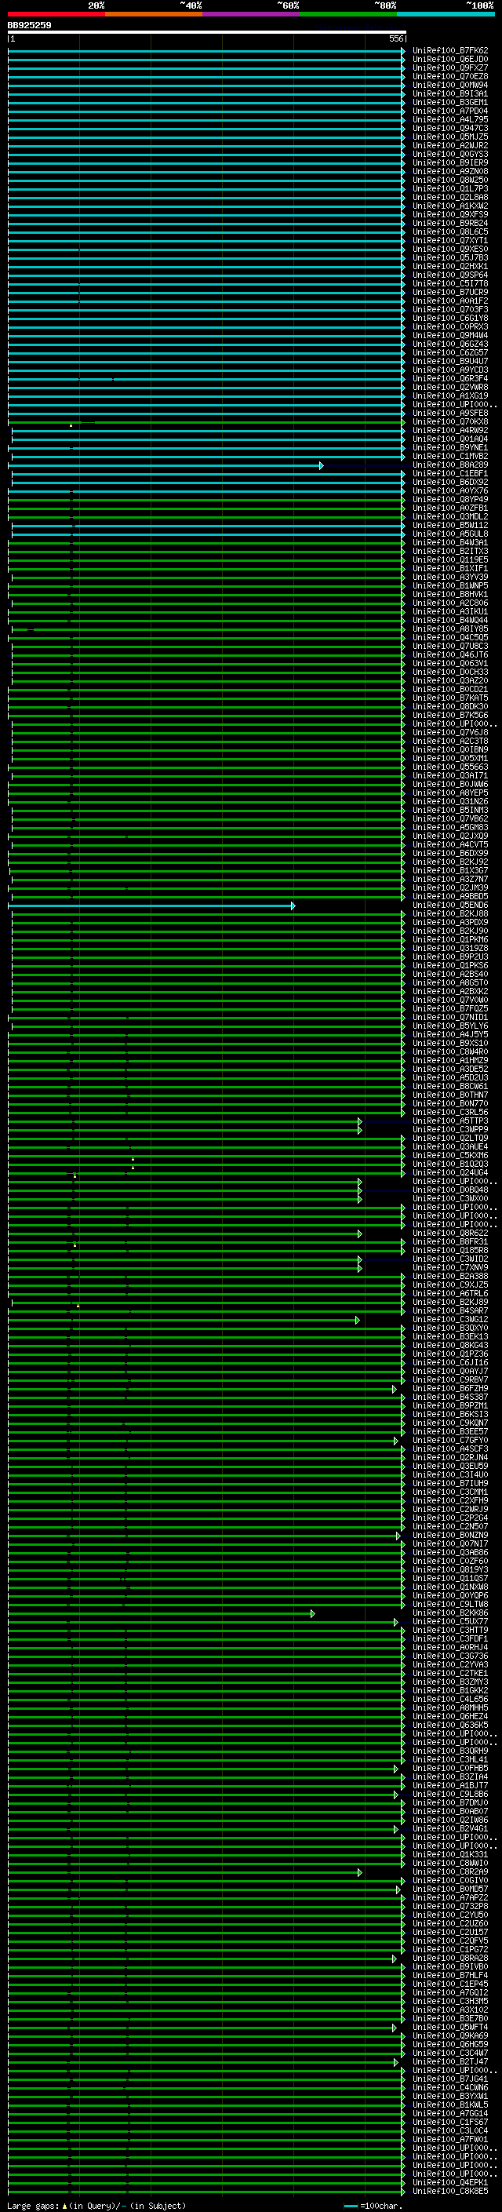Select label UniRef100_A5TTP3

450,1121
